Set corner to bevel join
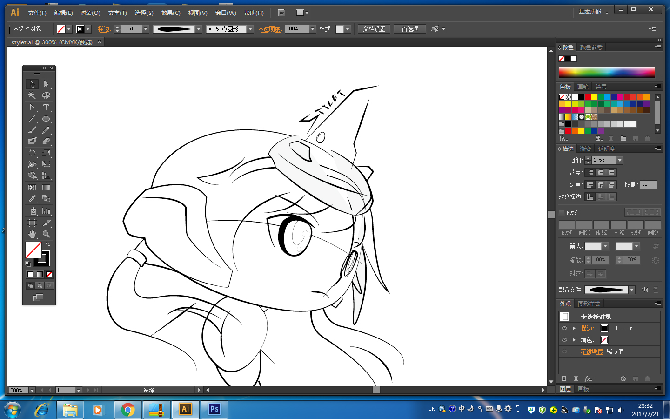Viewport: 670px width, 419px height. [611, 185]
